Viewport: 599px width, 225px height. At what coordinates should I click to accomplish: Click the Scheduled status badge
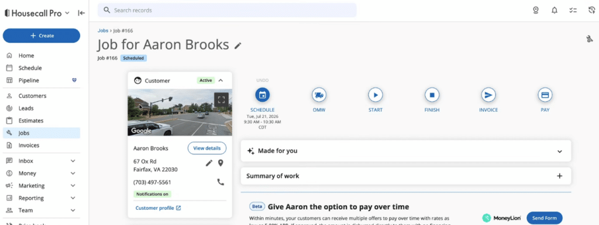(133, 58)
